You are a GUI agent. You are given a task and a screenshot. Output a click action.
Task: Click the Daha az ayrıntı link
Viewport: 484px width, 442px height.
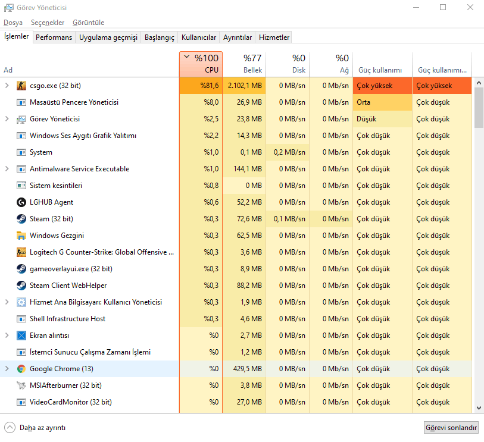click(x=42, y=428)
